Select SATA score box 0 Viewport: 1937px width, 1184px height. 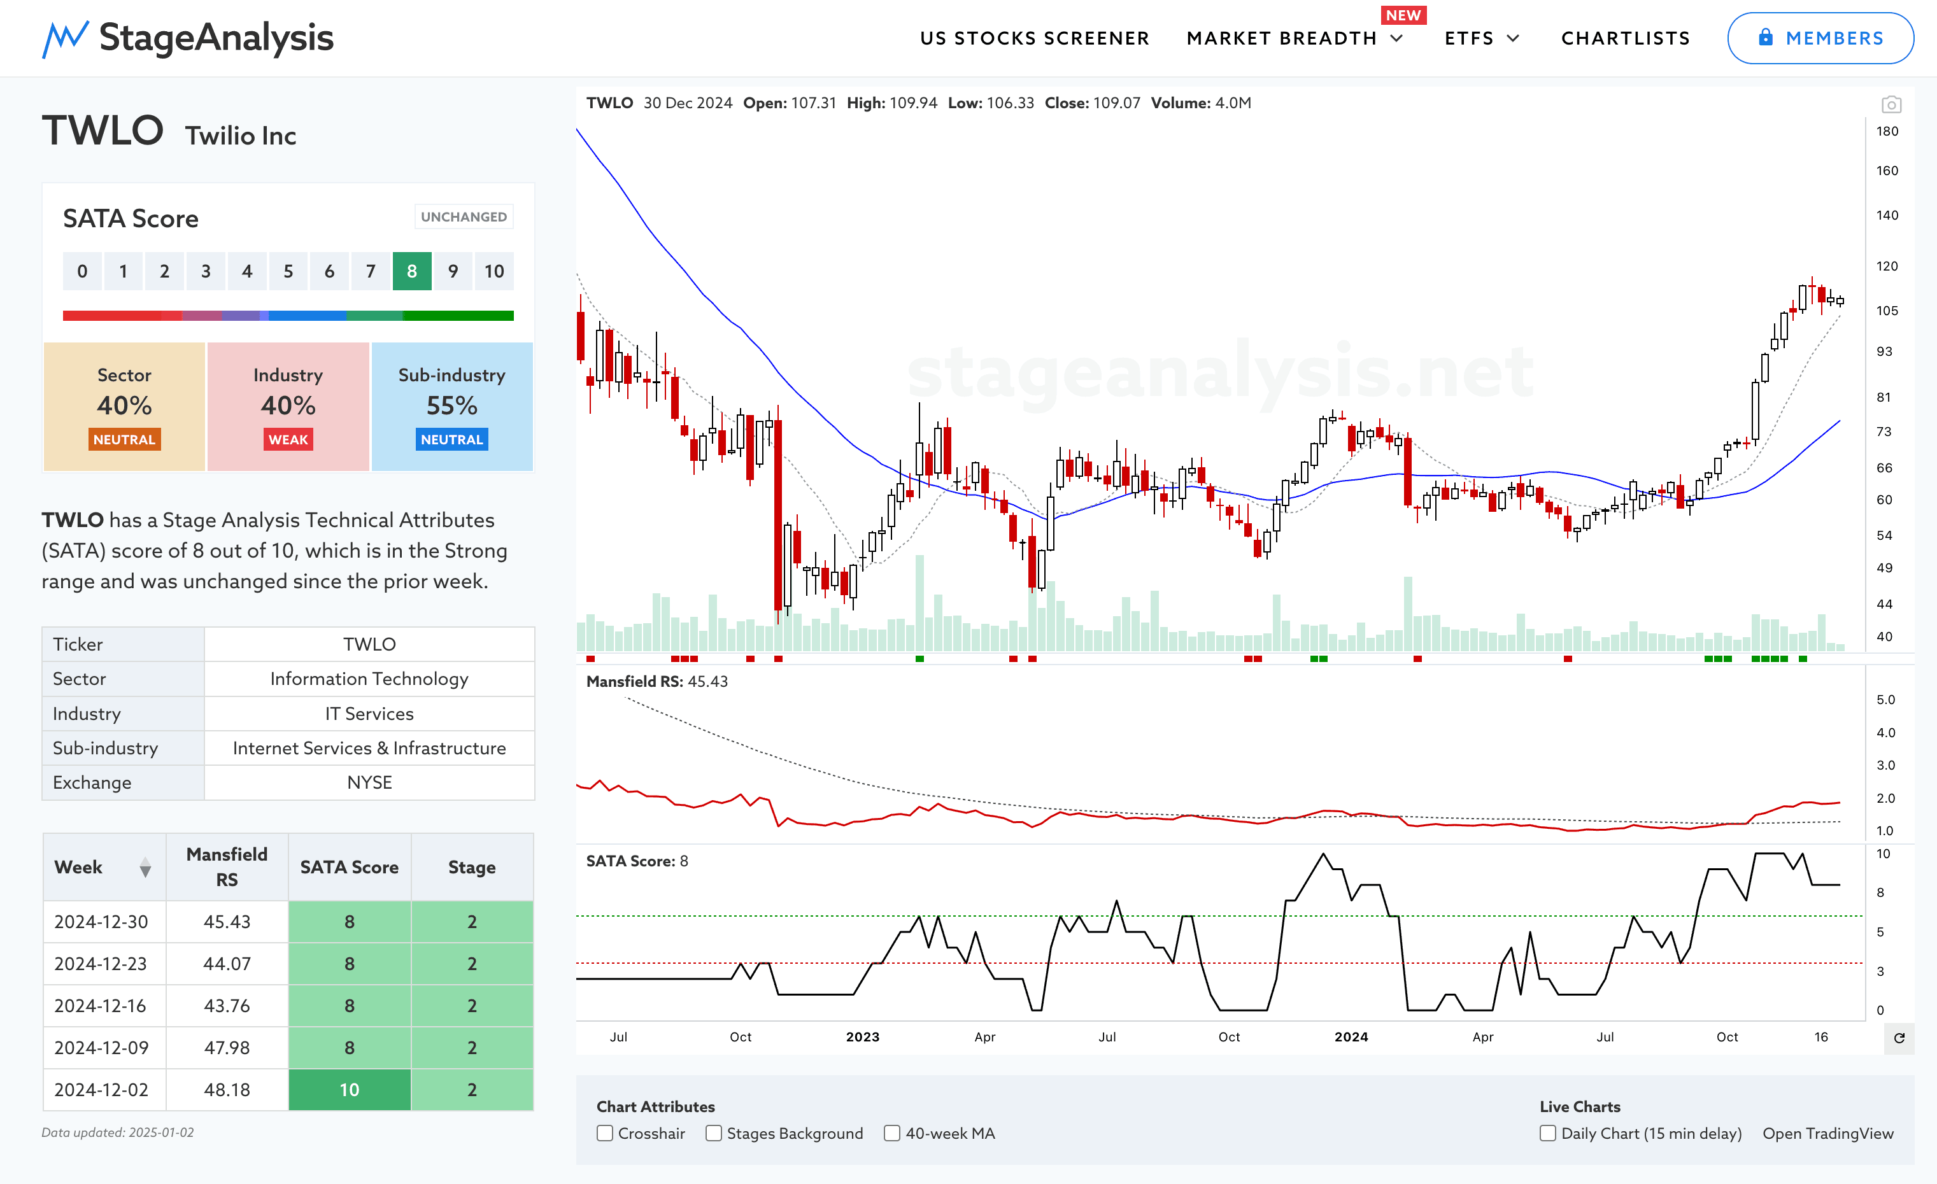click(82, 271)
